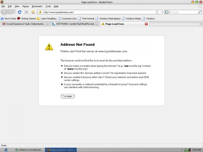Go to Home page via house icon
203x152 pixels.
[33, 12]
